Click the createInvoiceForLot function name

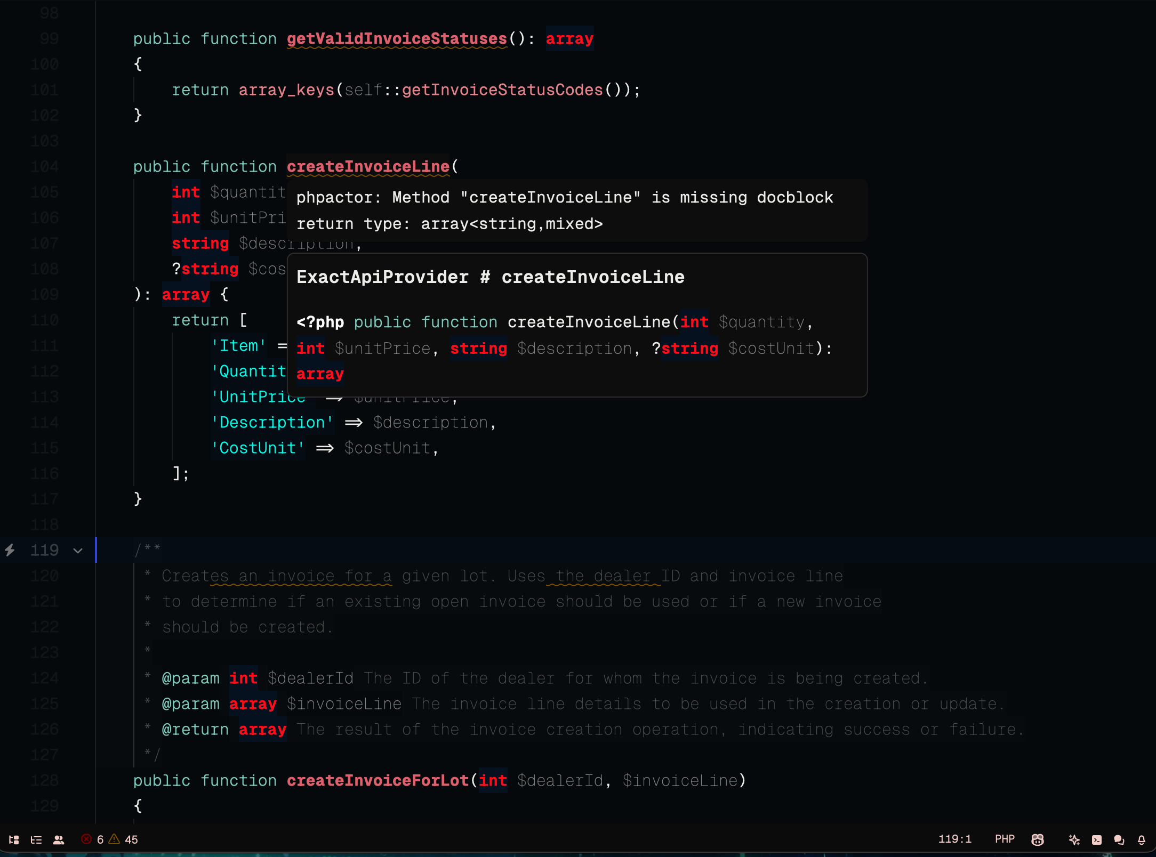tap(378, 781)
